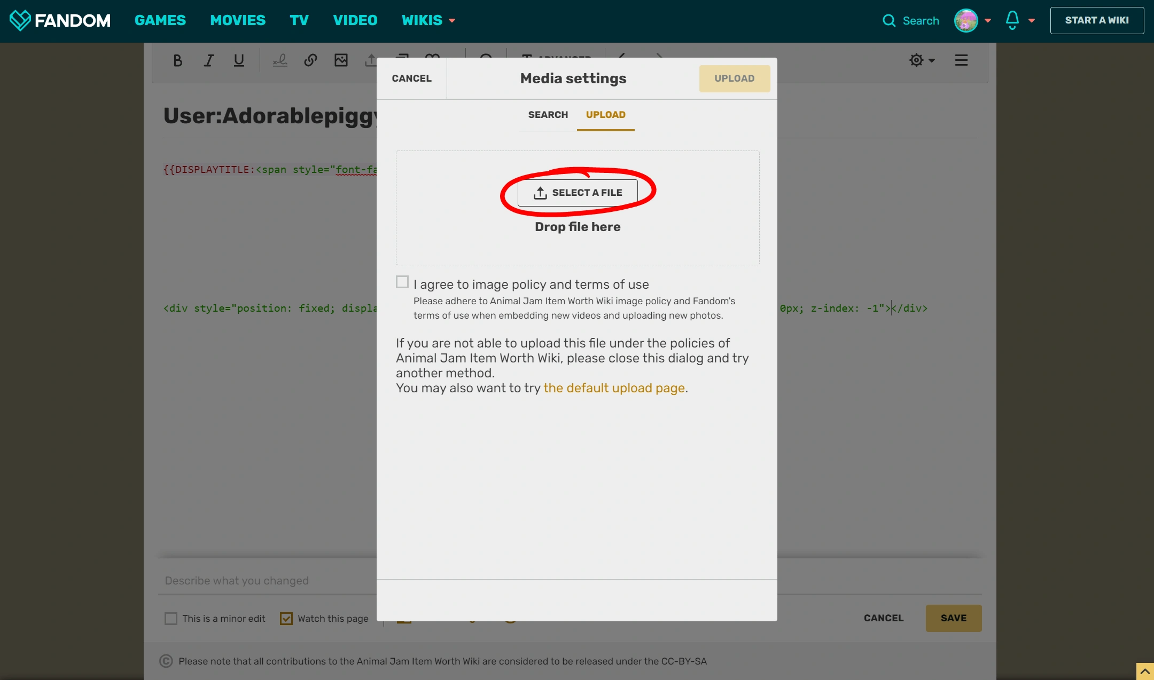Open the hamburger menu icon in editor
This screenshot has height=680, width=1154.
click(x=961, y=60)
